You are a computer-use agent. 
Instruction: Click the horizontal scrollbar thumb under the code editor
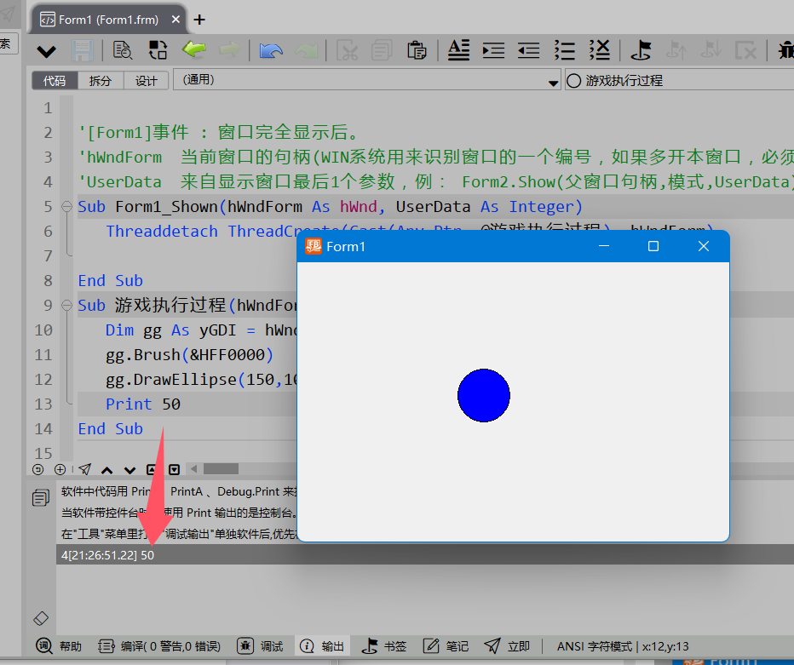[x=221, y=468]
